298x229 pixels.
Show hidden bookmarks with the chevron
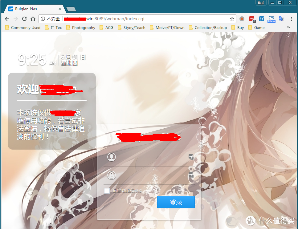pos(288,27)
